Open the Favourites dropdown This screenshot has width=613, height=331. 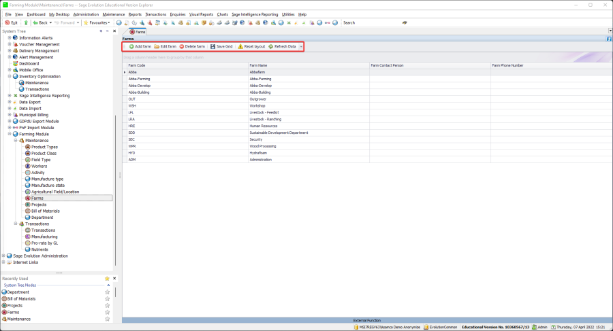click(97, 22)
